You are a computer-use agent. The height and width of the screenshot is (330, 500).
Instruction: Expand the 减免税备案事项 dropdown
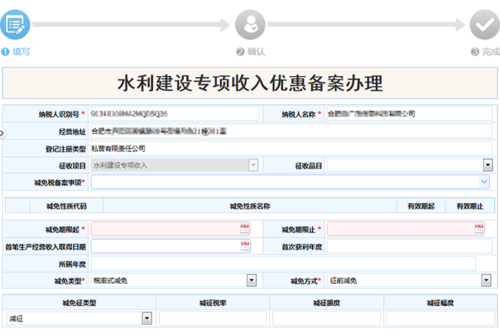point(484,182)
